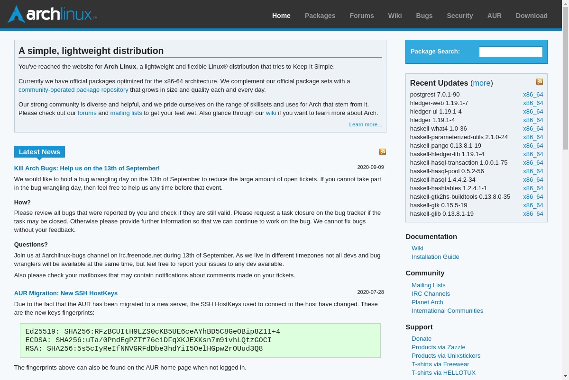Click x86_64 link for haskell-hashtables

tap(533, 188)
